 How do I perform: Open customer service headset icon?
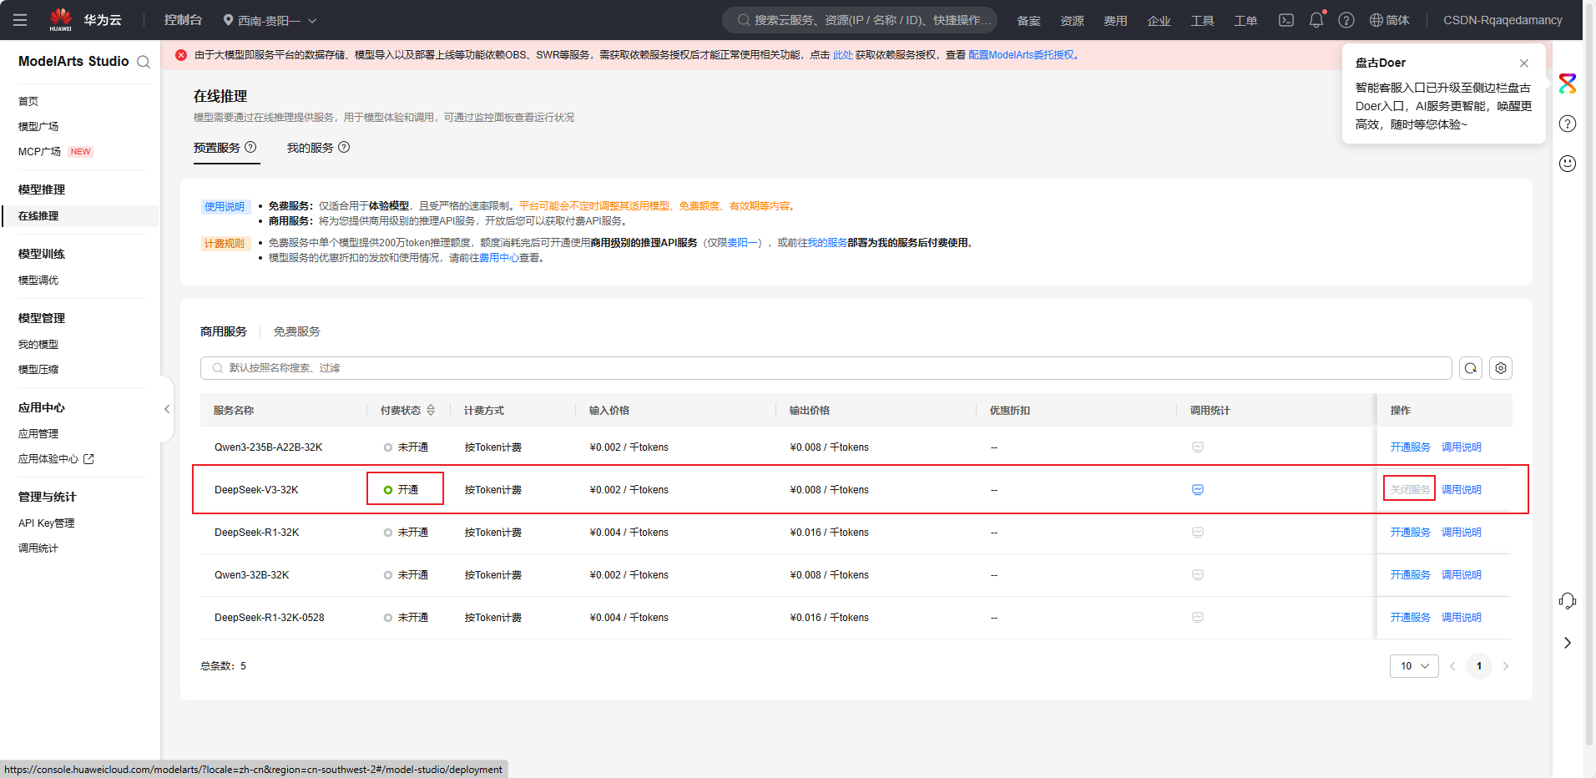click(x=1568, y=601)
